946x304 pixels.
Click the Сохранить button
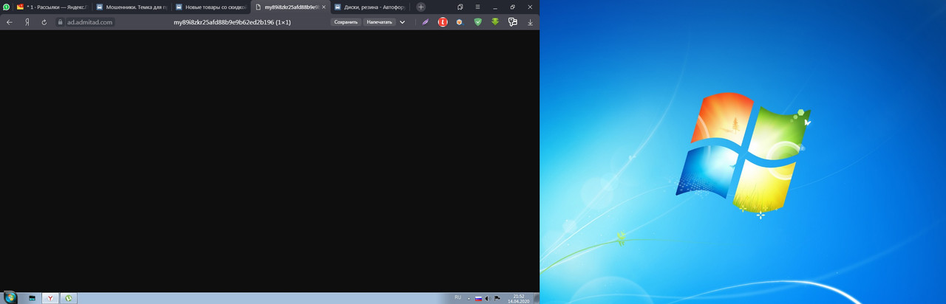[346, 22]
